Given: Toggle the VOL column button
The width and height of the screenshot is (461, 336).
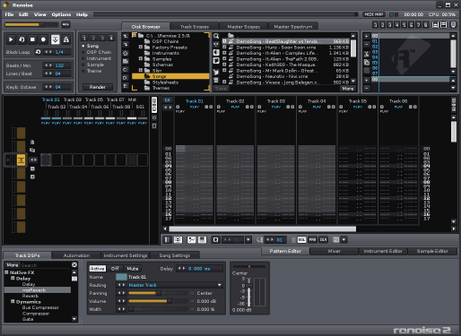Looking at the screenshot, I should point(301,240).
